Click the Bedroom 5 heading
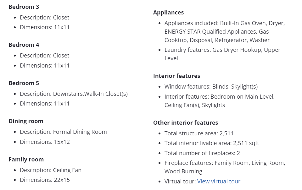302x190 pixels. pos(24,83)
